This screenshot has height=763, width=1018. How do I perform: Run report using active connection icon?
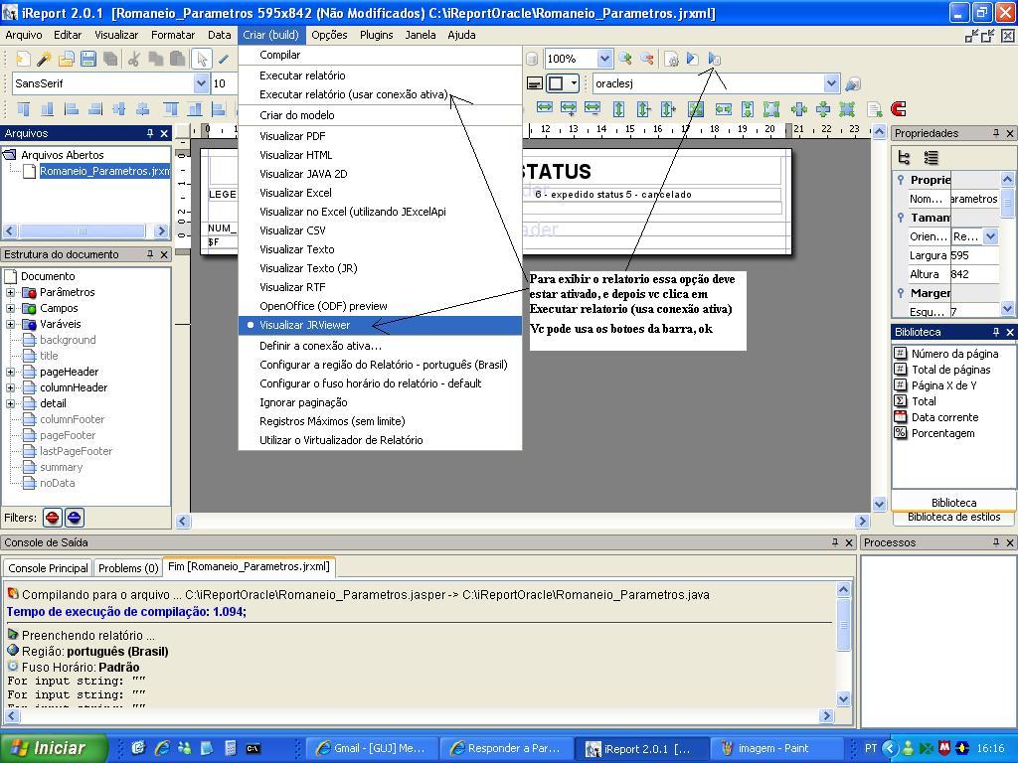coord(714,59)
